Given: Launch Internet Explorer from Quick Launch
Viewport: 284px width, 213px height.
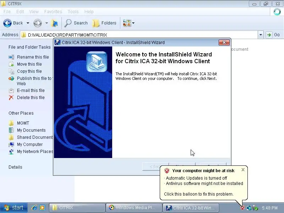Looking at the screenshot, I should tap(34, 208).
